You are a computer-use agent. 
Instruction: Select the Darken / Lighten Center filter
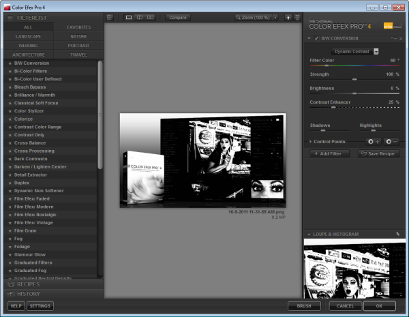[50, 167]
